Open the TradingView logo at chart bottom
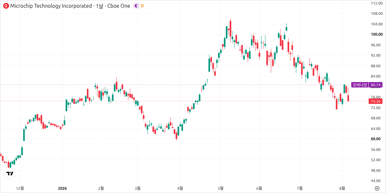Viewport: 386px width, 193px height. point(10,174)
